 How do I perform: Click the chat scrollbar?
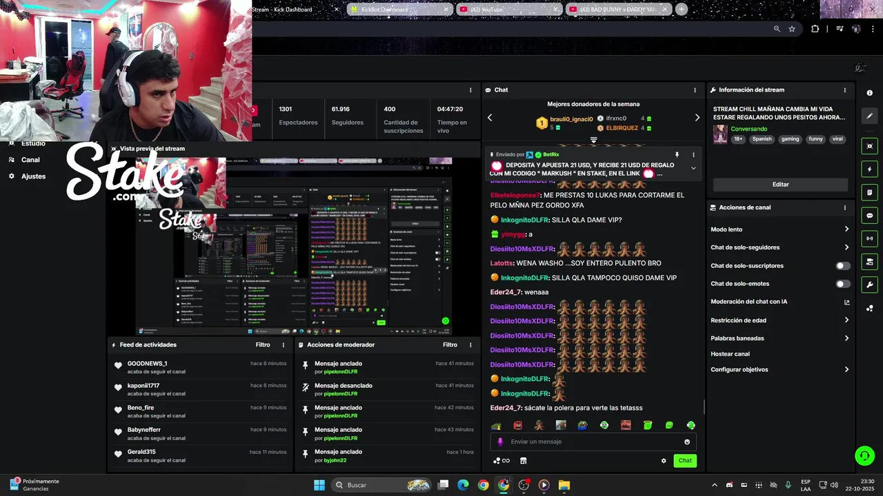tap(704, 406)
